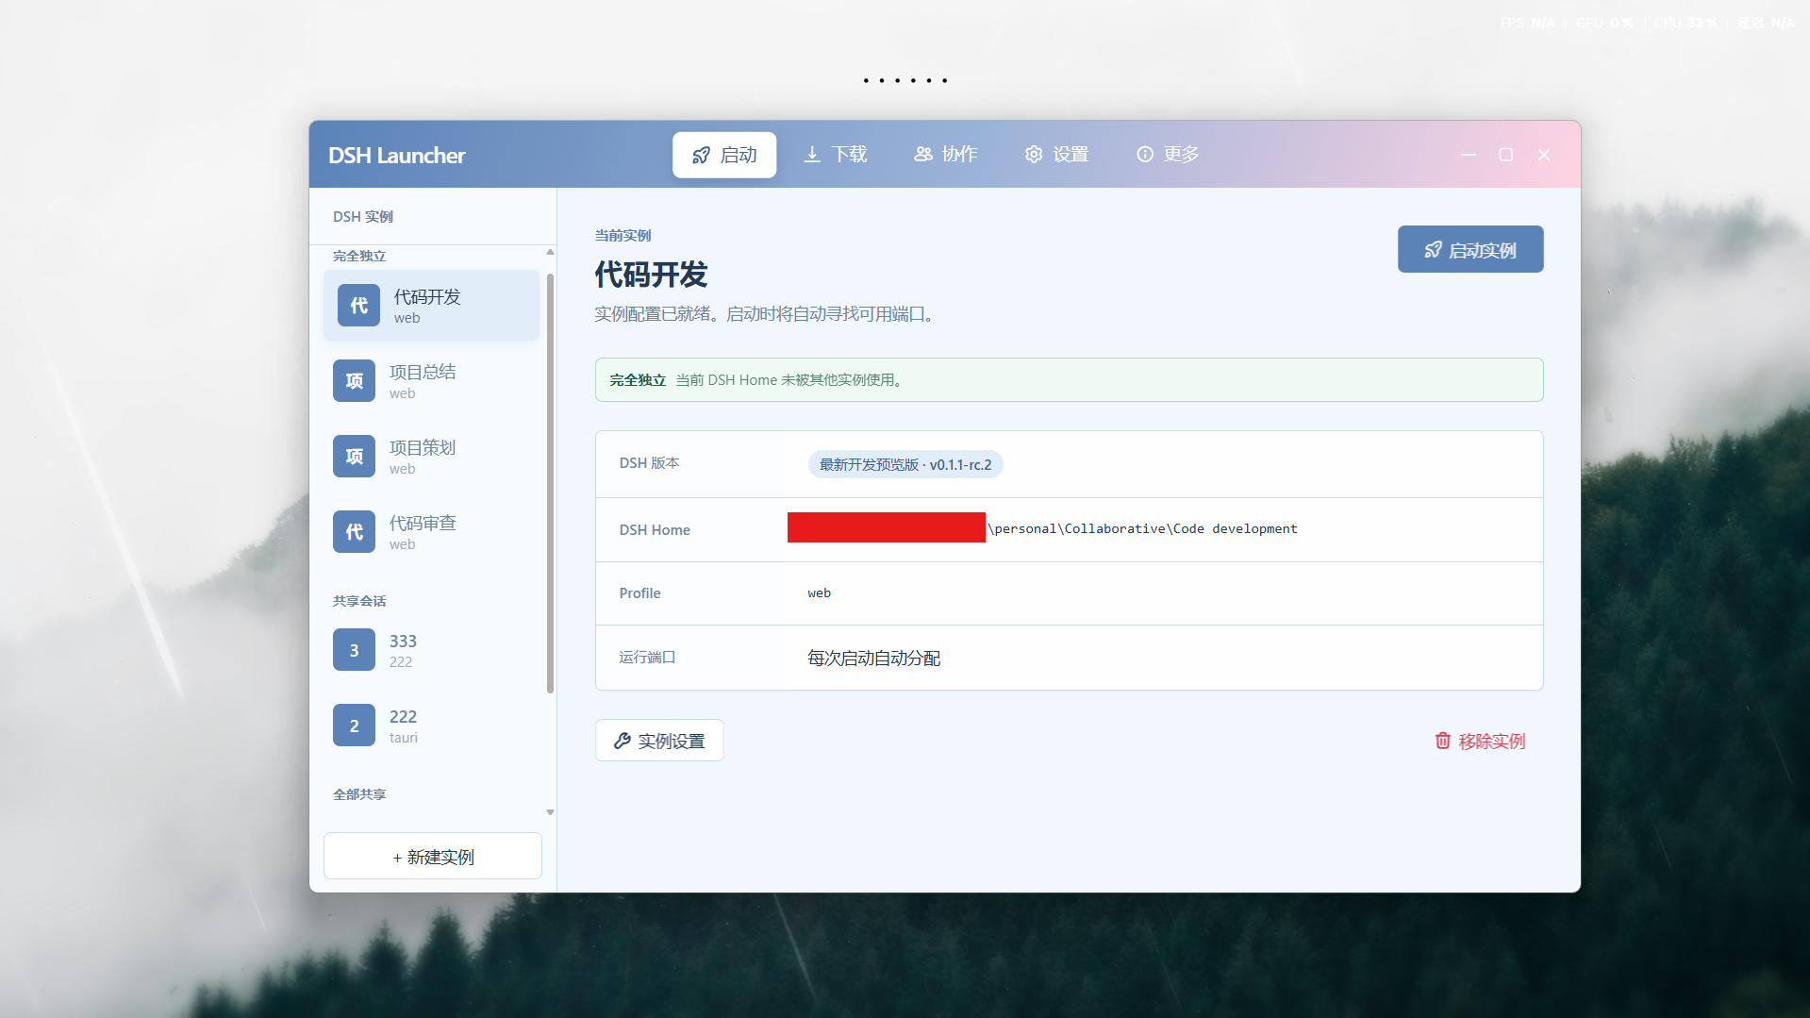Select the 代码审查 instance
Viewport: 1810px width, 1018px height.
click(x=431, y=532)
